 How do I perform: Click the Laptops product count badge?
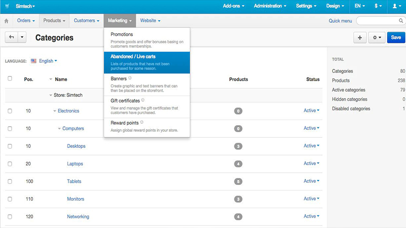pos(238,164)
